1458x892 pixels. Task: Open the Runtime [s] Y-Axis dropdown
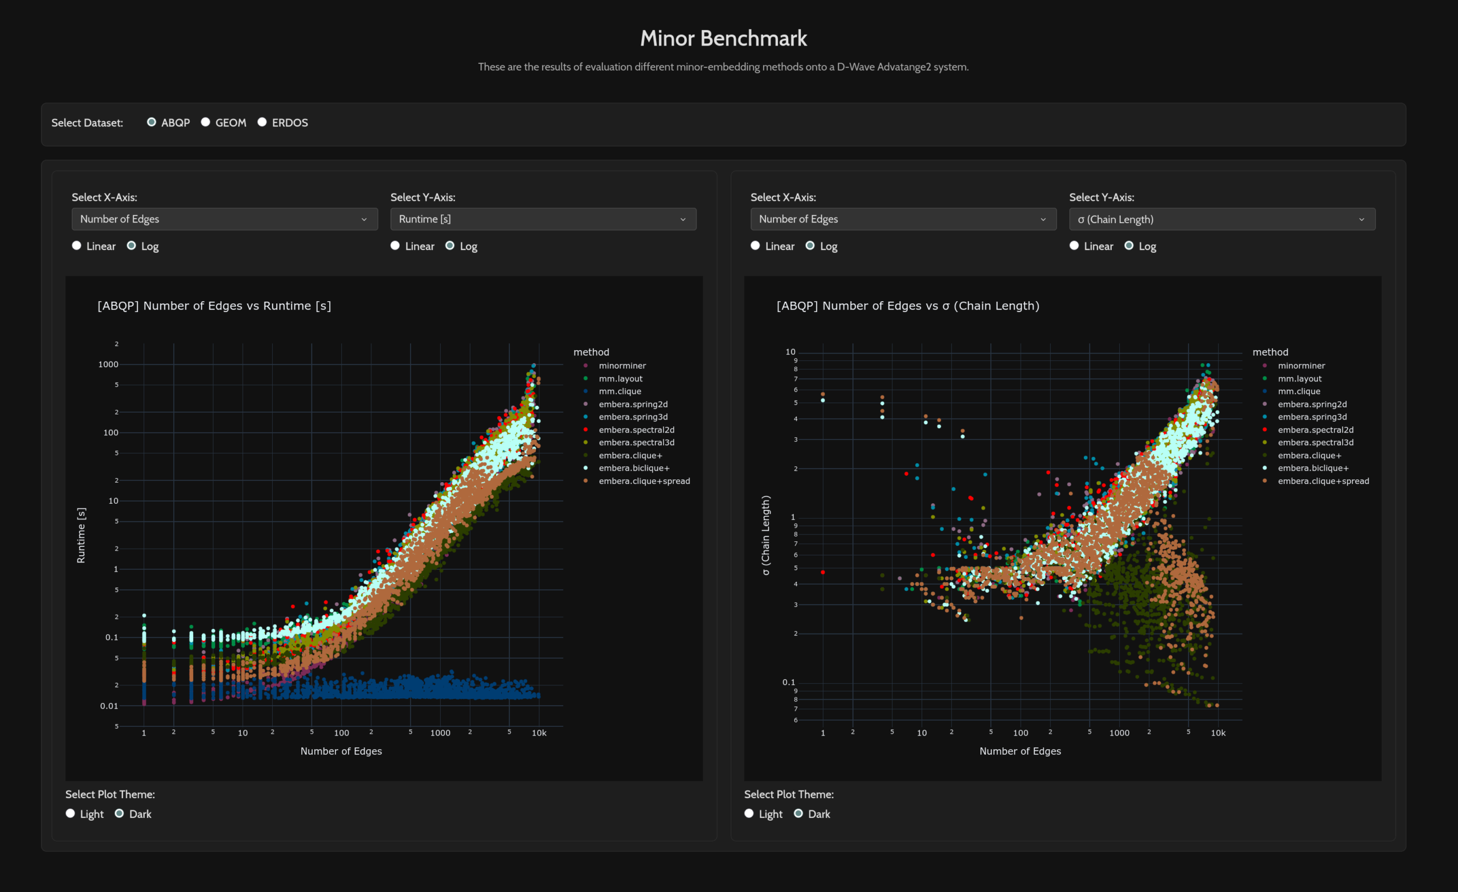tap(543, 219)
